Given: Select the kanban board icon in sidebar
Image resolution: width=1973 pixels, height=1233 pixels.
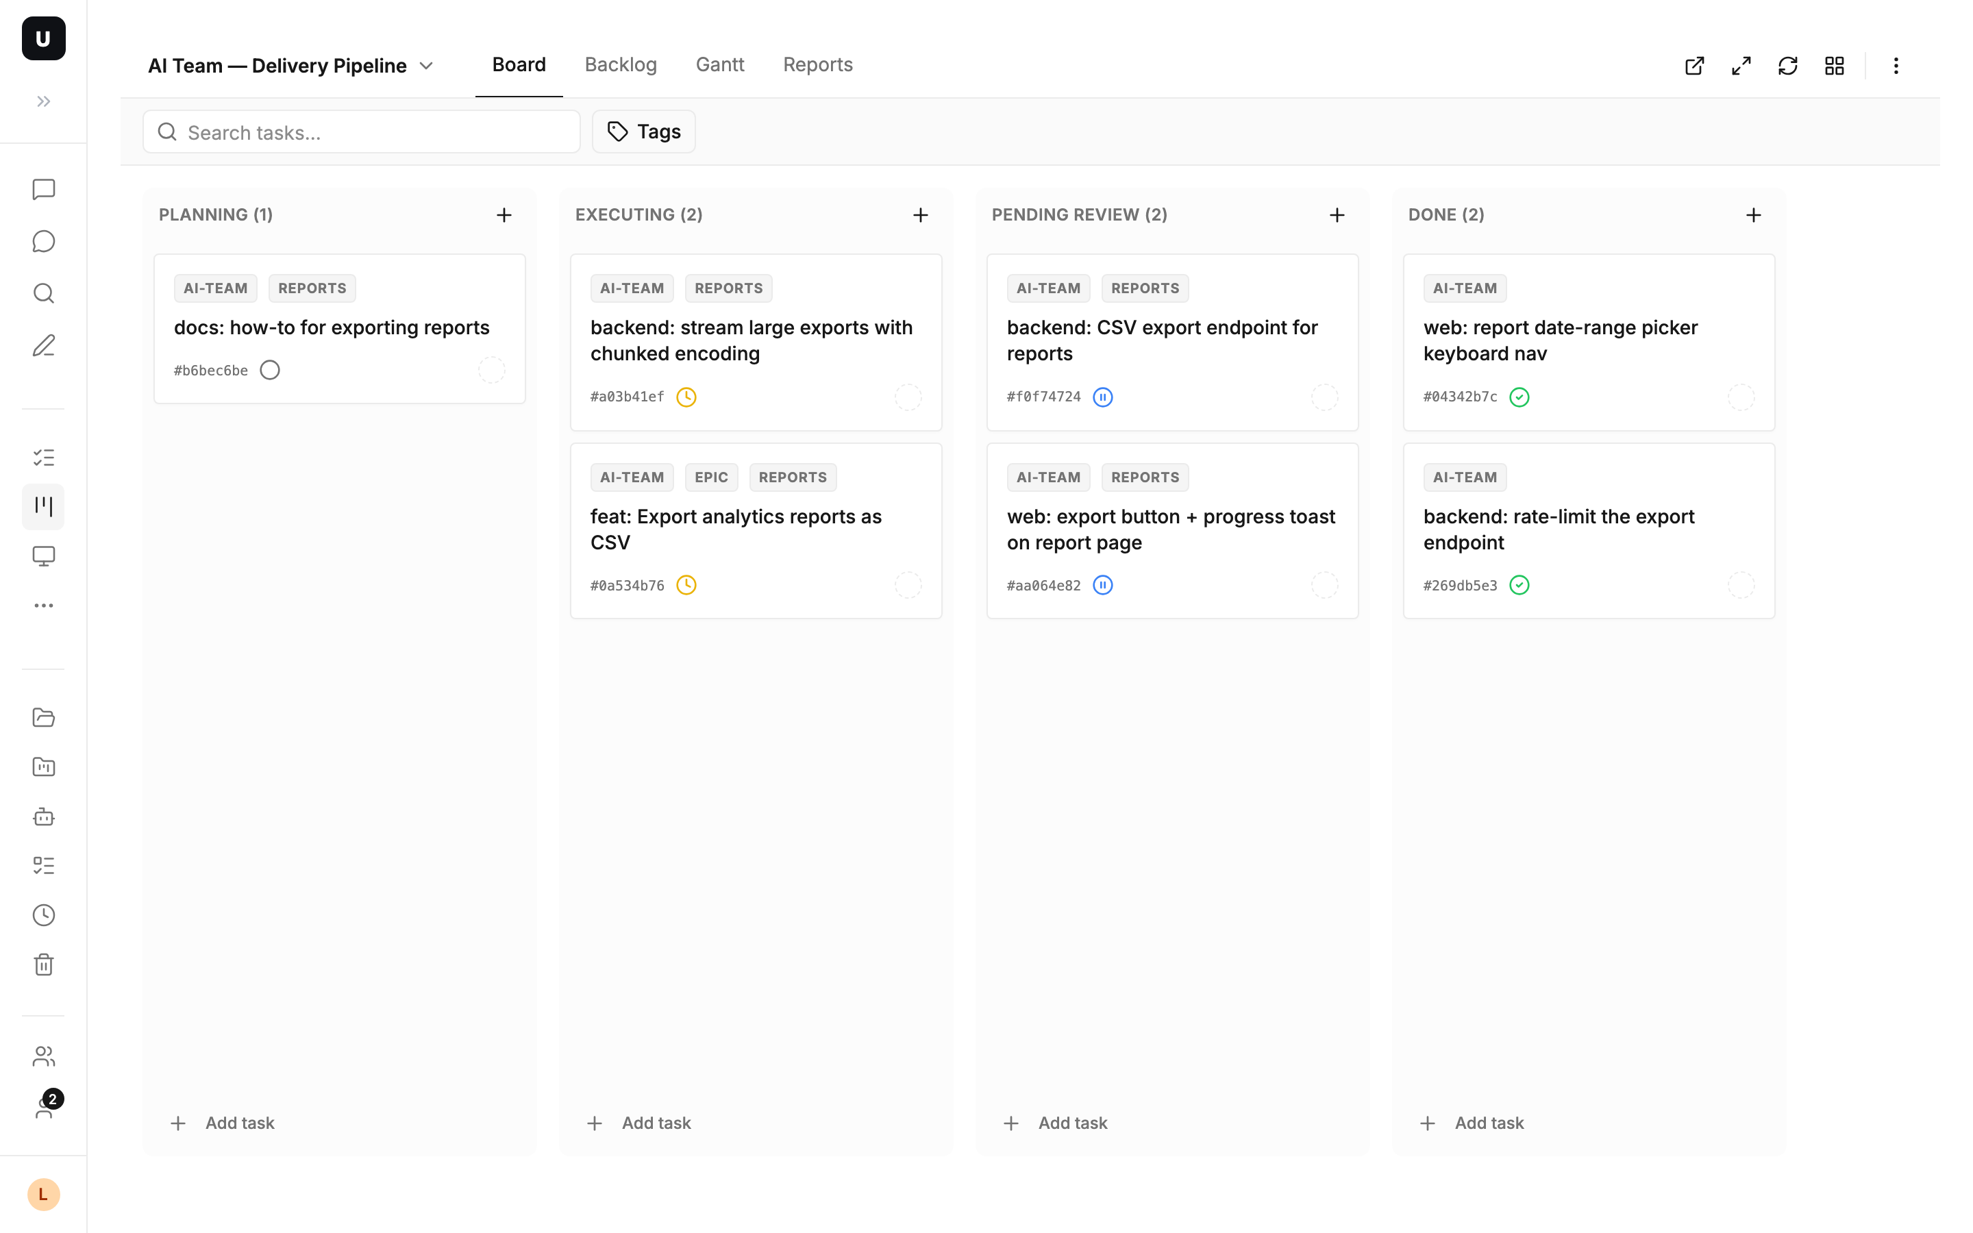Looking at the screenshot, I should (x=43, y=506).
